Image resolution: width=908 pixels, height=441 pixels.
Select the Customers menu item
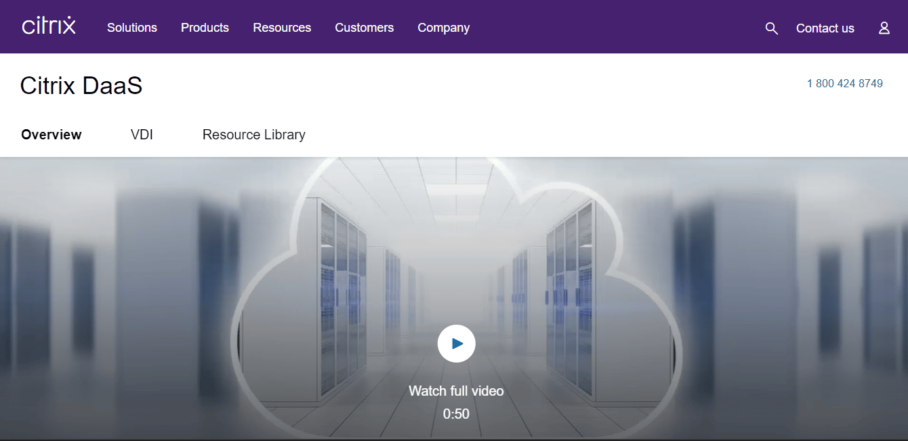(364, 28)
